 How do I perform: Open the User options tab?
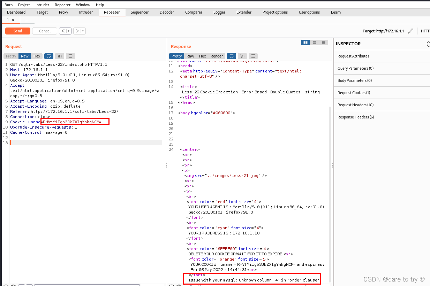pyautogui.click(x=309, y=12)
